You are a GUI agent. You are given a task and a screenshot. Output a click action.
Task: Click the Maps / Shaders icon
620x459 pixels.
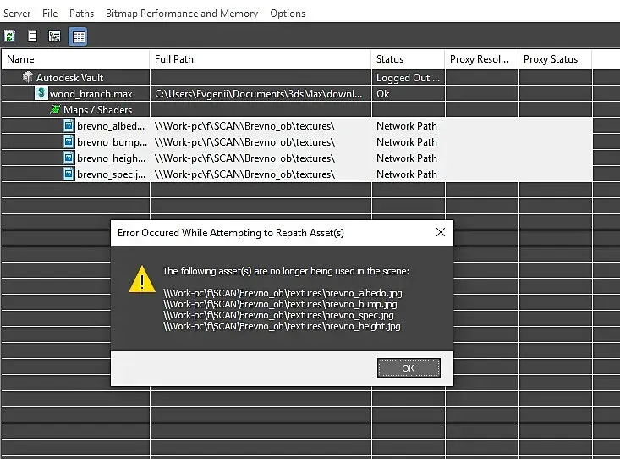pos(56,110)
